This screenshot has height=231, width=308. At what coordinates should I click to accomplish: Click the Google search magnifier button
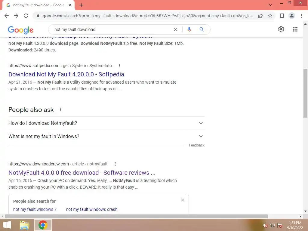click(202, 29)
